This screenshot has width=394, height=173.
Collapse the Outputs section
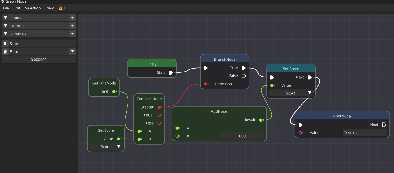tap(5, 26)
